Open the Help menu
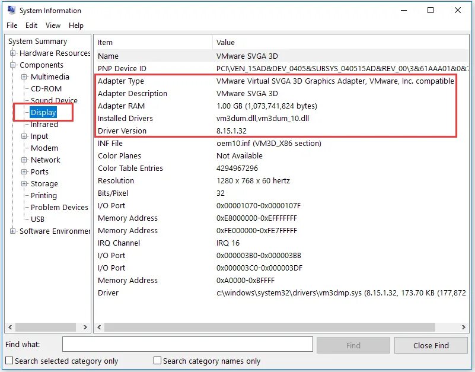Screen dimensions: 475x372 [76, 26]
